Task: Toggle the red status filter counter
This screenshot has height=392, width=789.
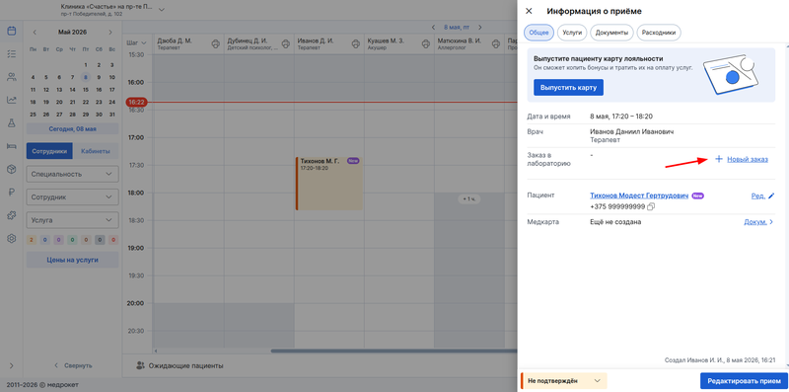Action: [x=113, y=240]
